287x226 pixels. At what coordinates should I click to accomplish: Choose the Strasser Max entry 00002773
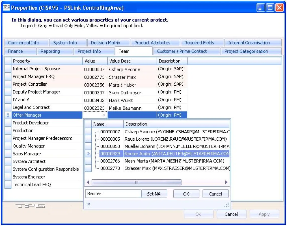point(110,168)
